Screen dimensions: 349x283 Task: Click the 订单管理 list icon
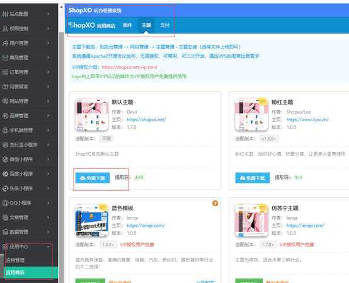point(5,72)
